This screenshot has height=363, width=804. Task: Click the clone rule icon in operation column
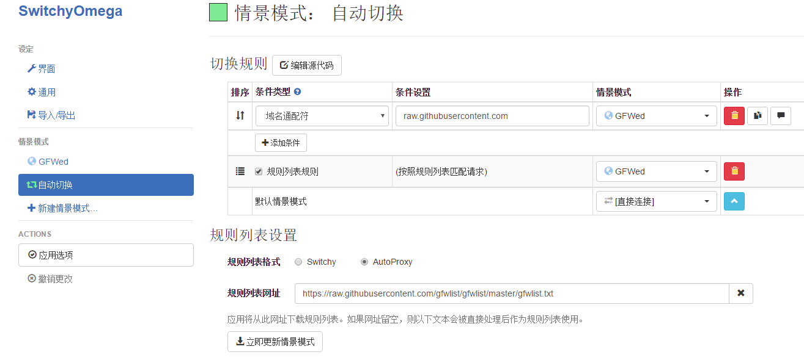point(757,115)
